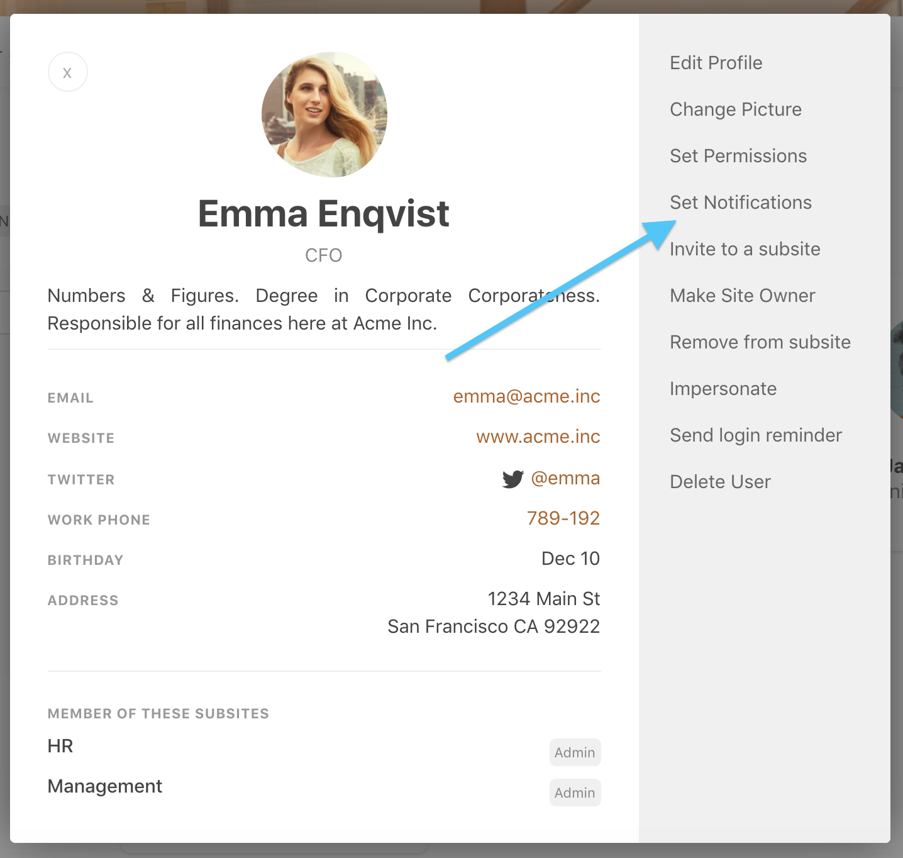
Task: Click the TWITTER field label
Action: (x=81, y=480)
